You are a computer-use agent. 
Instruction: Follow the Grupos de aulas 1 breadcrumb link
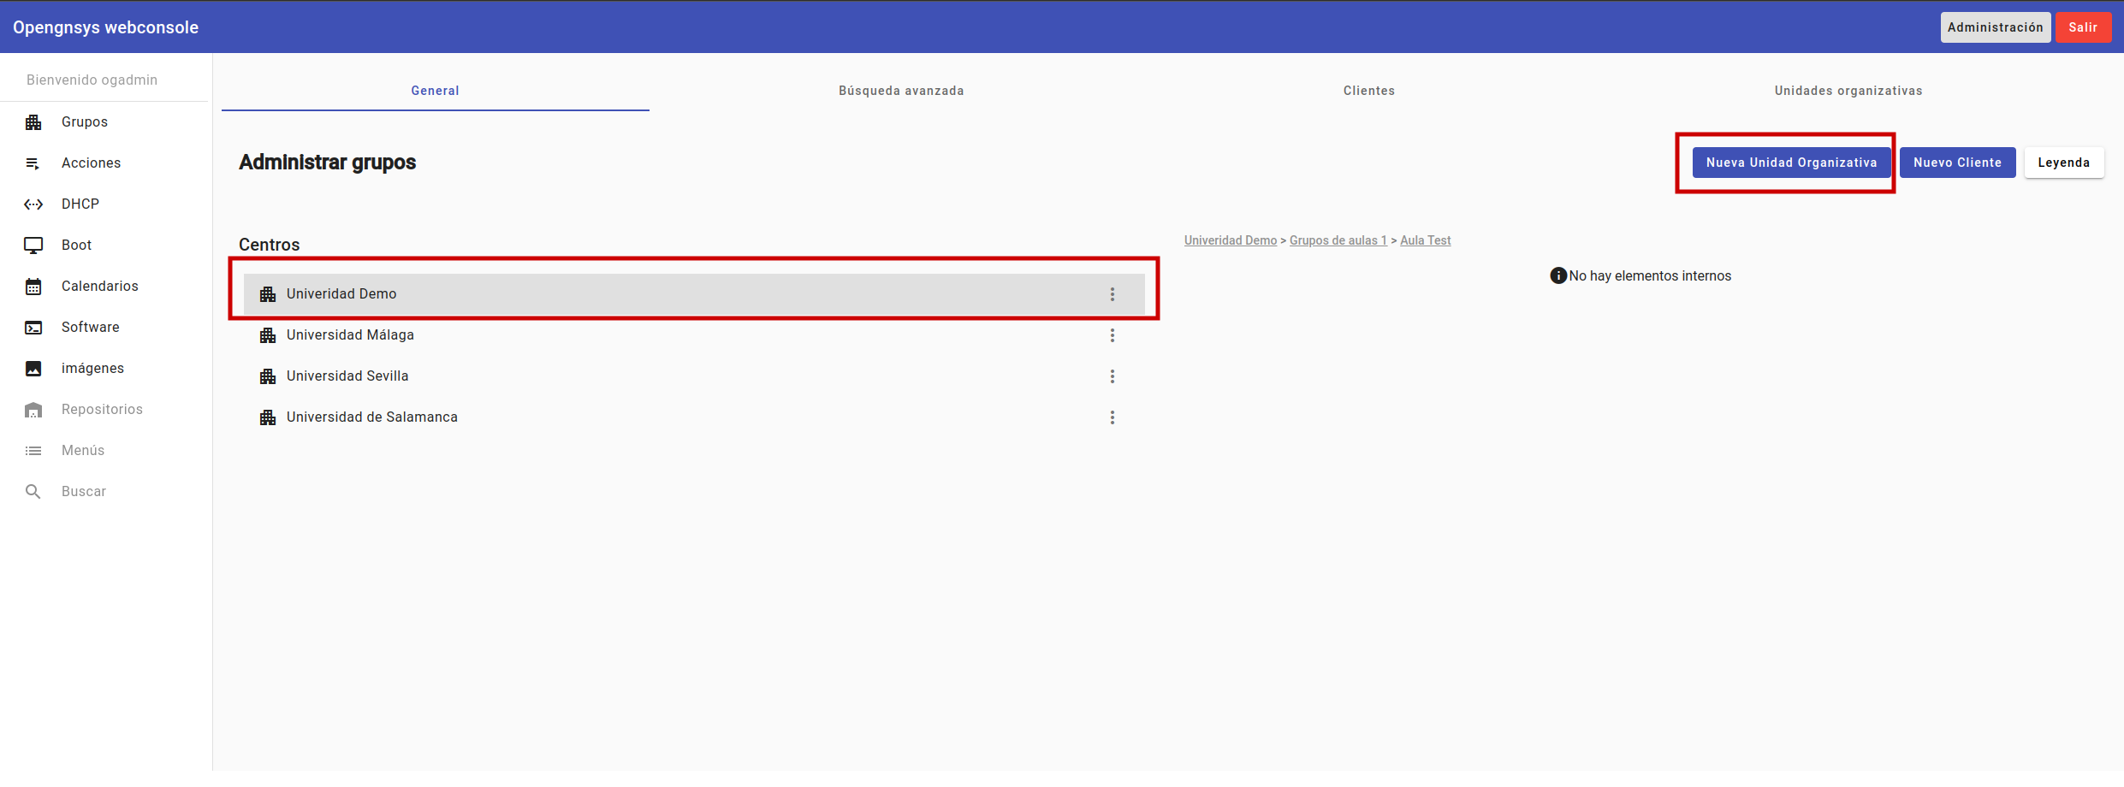[x=1338, y=240]
